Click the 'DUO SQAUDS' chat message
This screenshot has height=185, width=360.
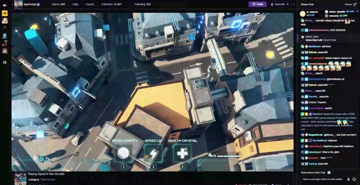point(338,30)
